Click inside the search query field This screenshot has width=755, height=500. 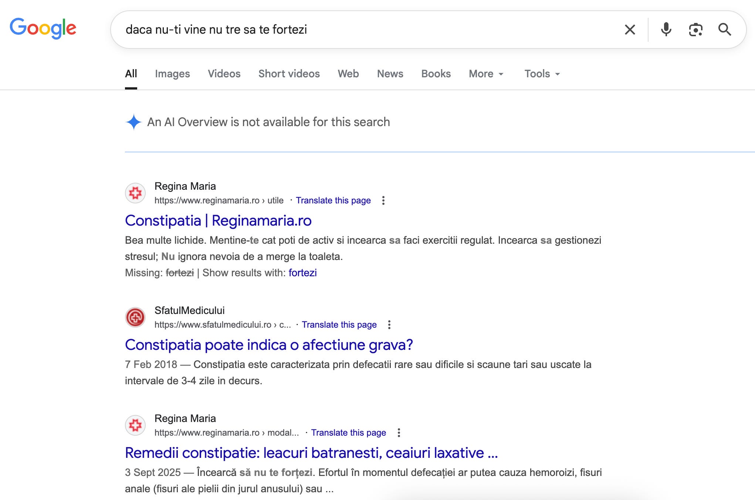(370, 30)
